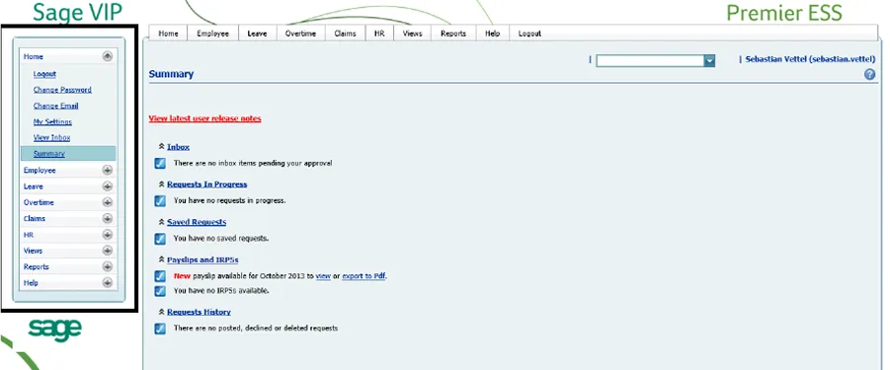Click checkmark icon beside no saved requests

click(160, 239)
